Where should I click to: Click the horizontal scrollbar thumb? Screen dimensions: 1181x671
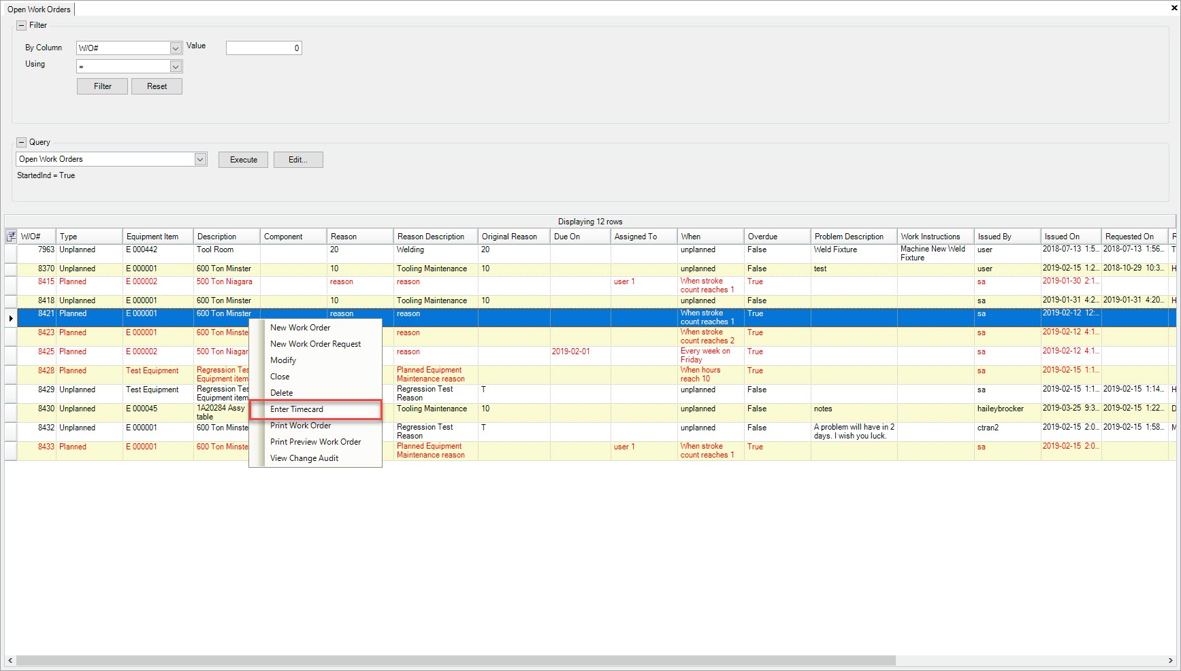tap(456, 660)
